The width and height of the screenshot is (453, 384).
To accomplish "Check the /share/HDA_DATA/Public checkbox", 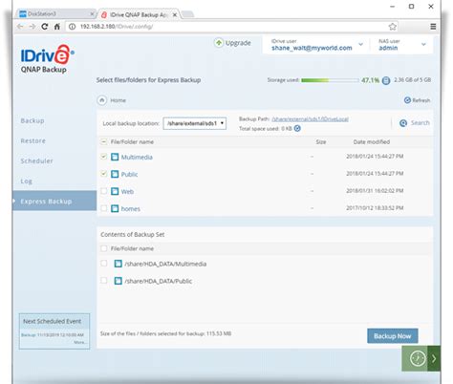I will pyautogui.click(x=103, y=281).
